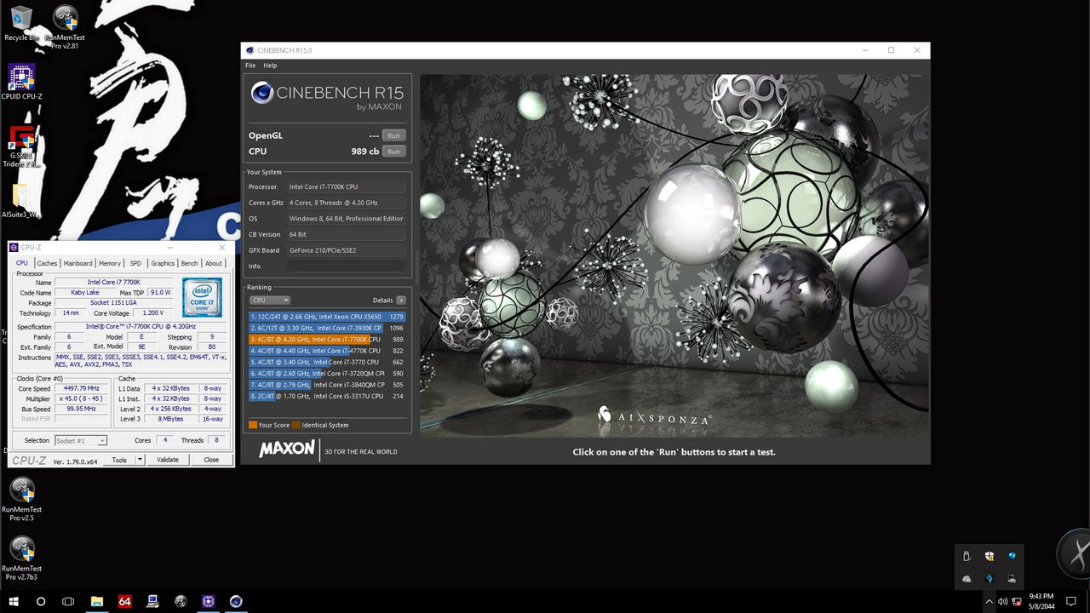The width and height of the screenshot is (1090, 613).
Task: Click the rendered spheres image in Cinebench
Action: (x=674, y=255)
